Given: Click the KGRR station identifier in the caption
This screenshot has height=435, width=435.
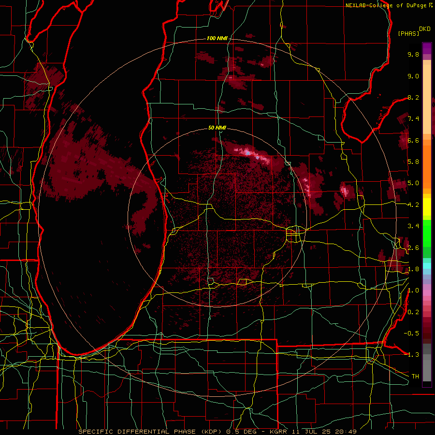Looking at the screenshot, I should [x=278, y=432].
